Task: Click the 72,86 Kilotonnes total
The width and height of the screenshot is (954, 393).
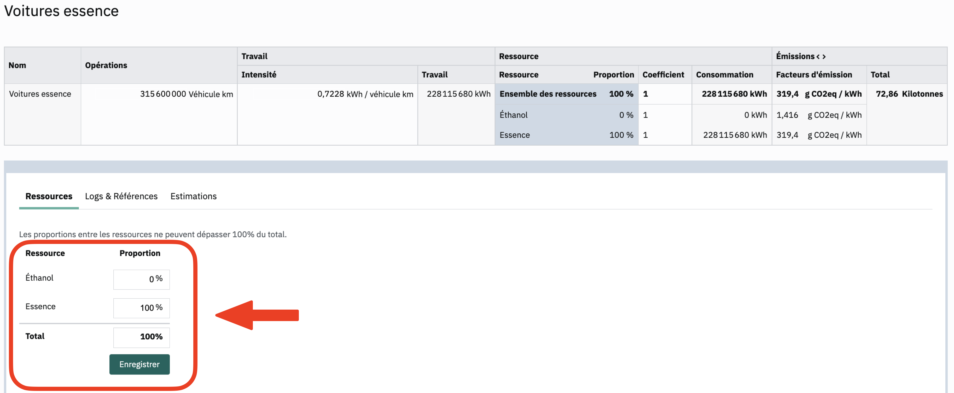Action: (x=909, y=94)
